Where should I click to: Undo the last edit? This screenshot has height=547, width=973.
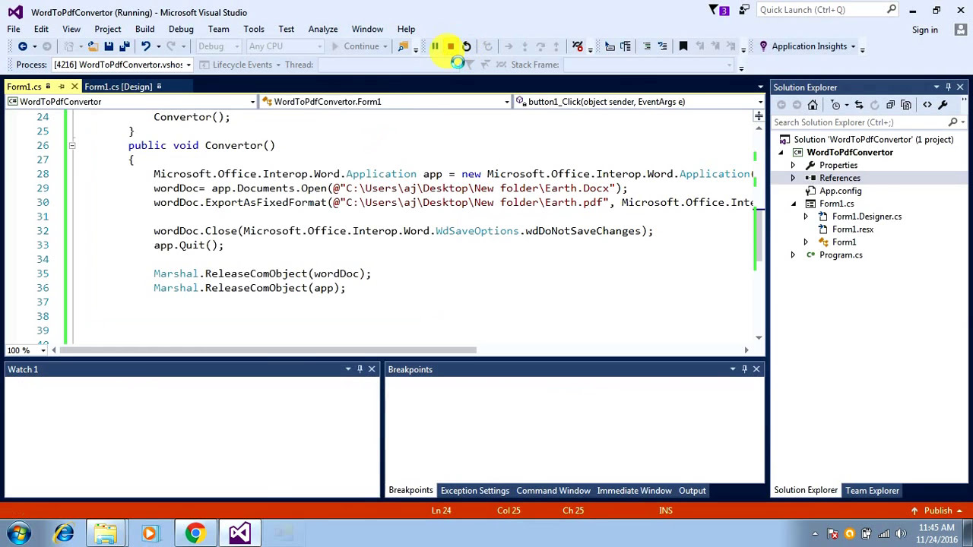pyautogui.click(x=145, y=46)
